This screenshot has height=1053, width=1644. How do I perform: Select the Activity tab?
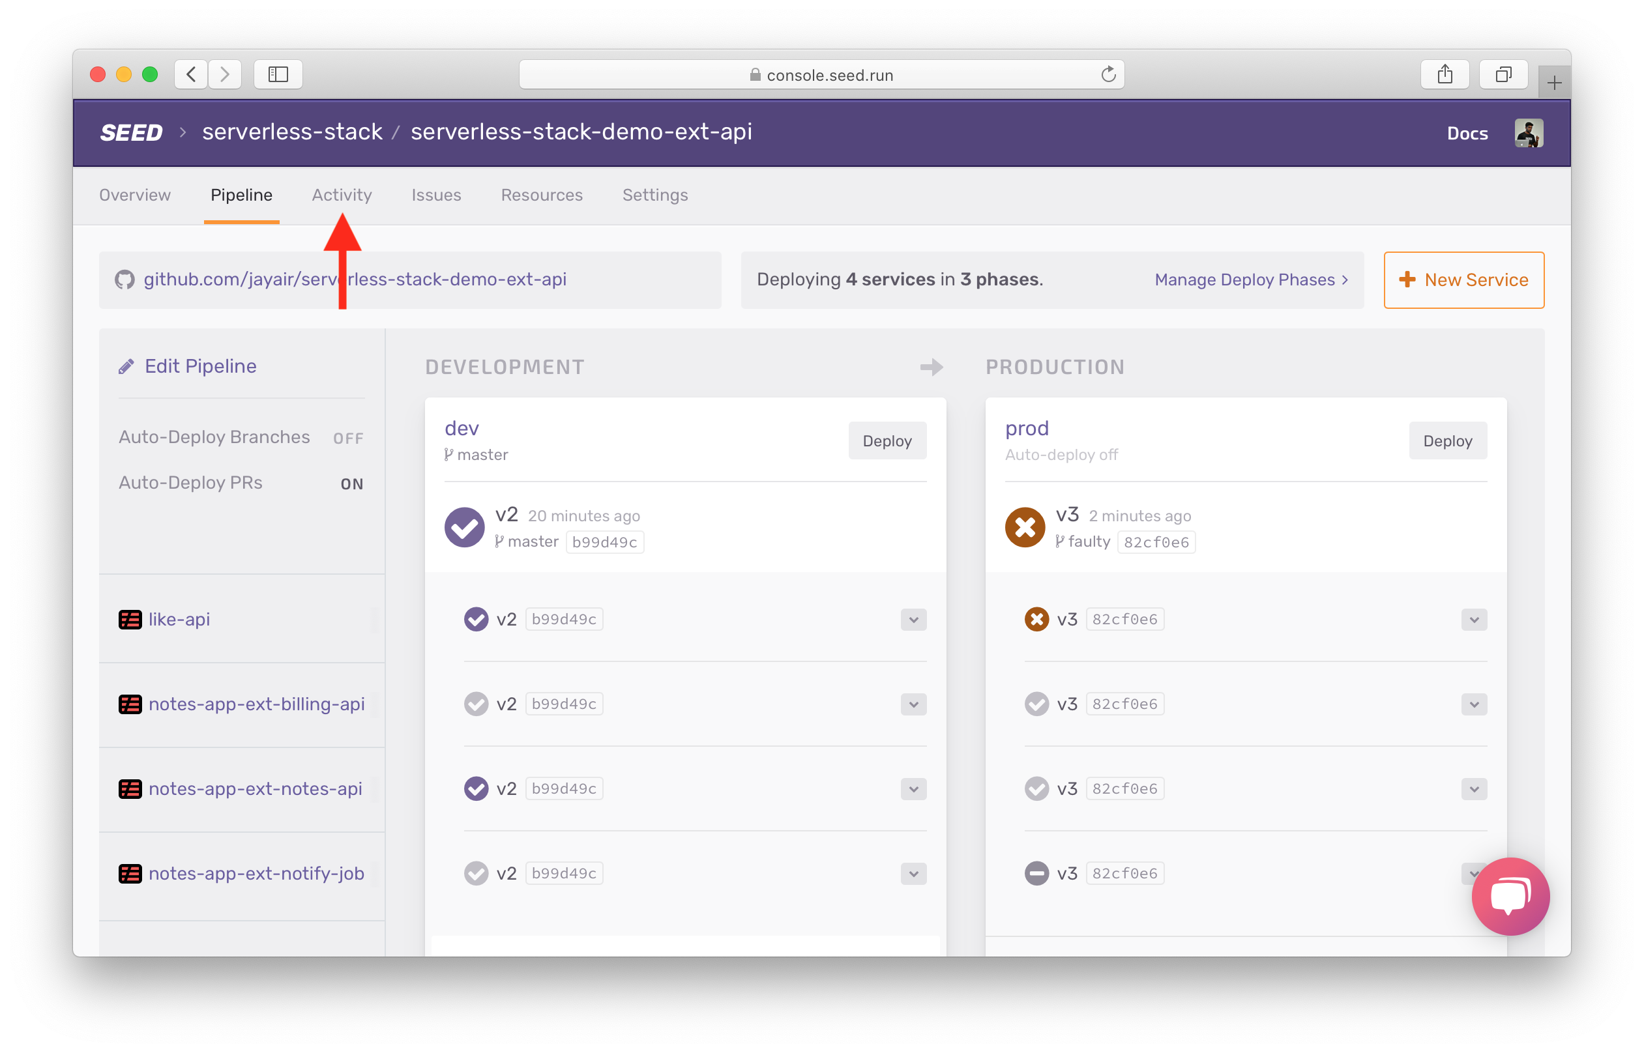(x=342, y=193)
